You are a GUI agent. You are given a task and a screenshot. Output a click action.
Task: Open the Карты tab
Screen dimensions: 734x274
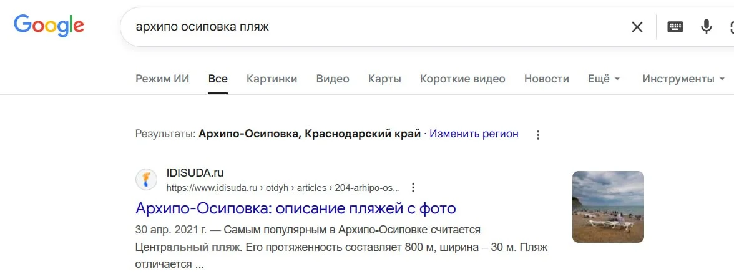[384, 79]
